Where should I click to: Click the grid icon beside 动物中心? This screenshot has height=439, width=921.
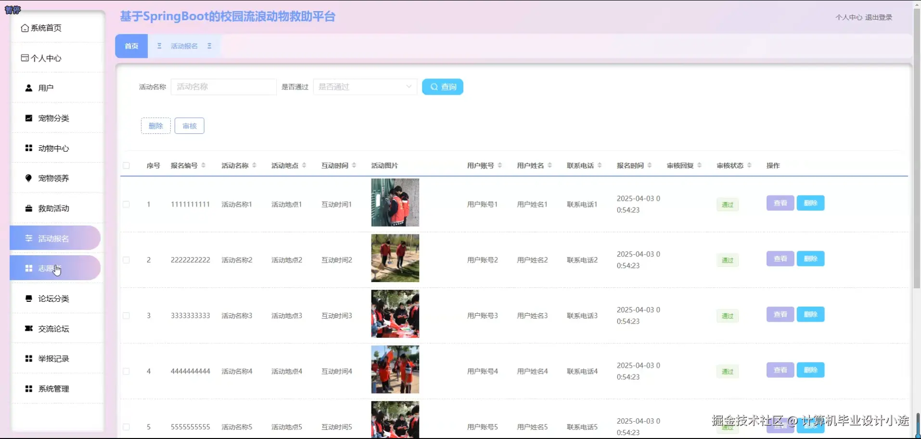[29, 148]
